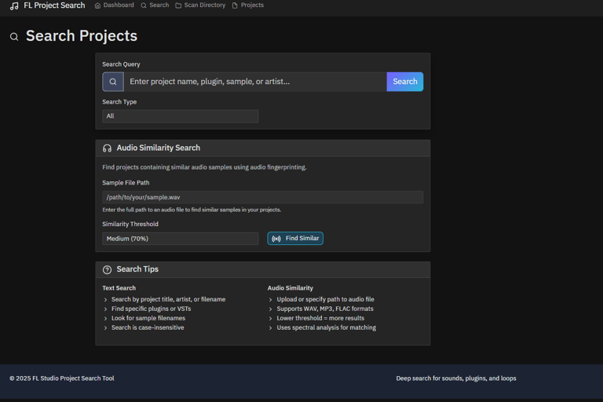Open the Scan Directory page
This screenshot has width=603, height=402.
point(200,5)
